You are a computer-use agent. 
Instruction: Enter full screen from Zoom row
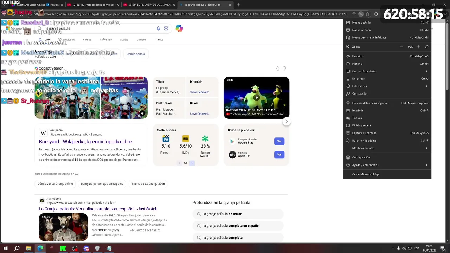(x=427, y=47)
